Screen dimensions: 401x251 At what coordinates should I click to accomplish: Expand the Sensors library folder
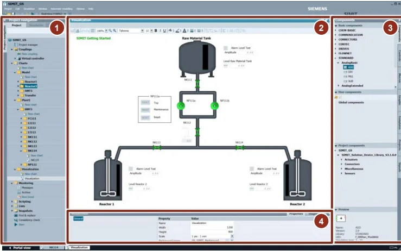(342, 173)
